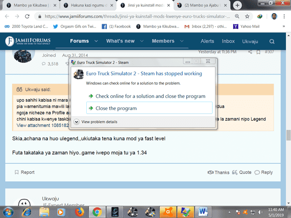Viewport: 291px width, 218px height.
Task: Show hidden tray icons arrow
Action: (x=229, y=212)
